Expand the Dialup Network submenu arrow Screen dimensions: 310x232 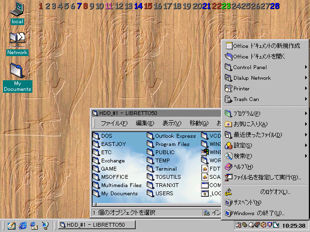pos(306,78)
